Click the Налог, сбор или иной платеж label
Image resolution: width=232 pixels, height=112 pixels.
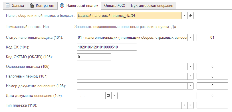coord(41,15)
